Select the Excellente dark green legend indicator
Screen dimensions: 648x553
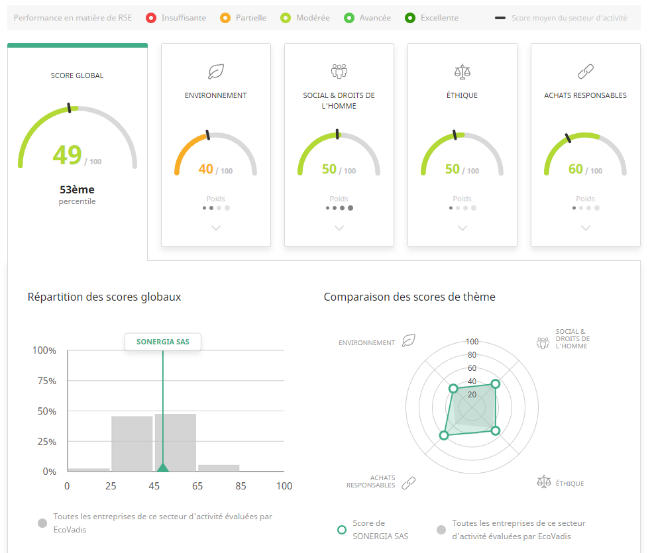411,18
